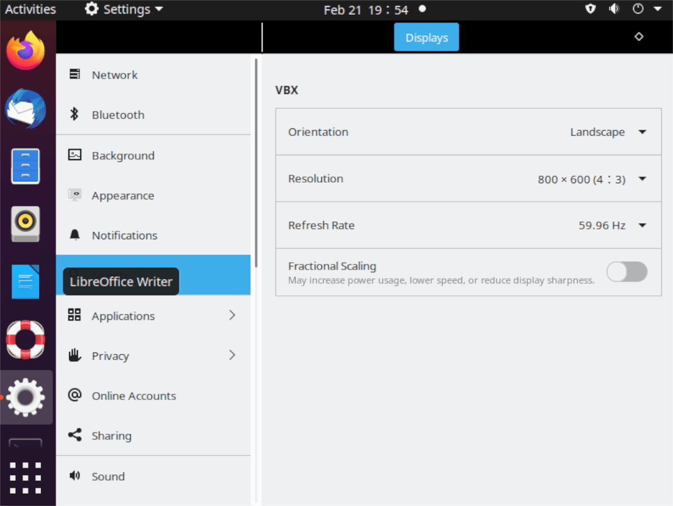Screen dimensions: 673x506
Task: Click the Bluetooth icon in sidebar
Action: tap(74, 114)
